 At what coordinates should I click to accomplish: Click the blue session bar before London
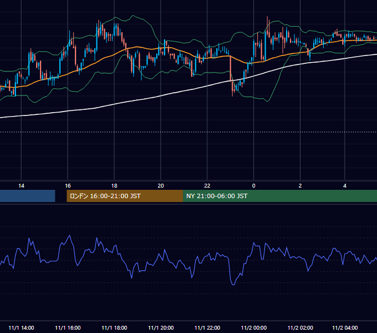pos(27,196)
